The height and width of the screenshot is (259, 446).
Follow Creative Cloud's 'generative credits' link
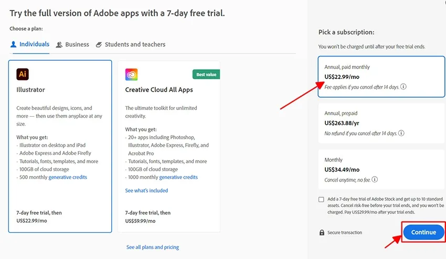(x=178, y=177)
